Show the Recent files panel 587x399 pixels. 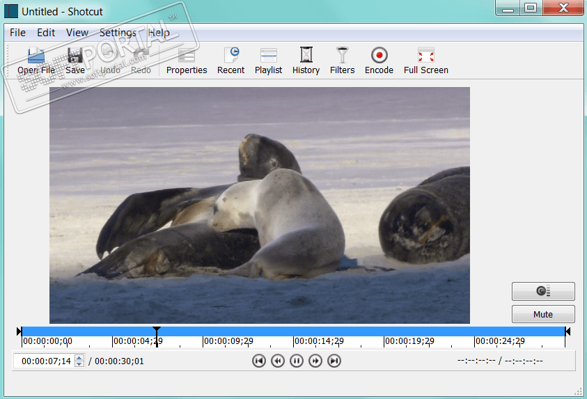pyautogui.click(x=230, y=61)
